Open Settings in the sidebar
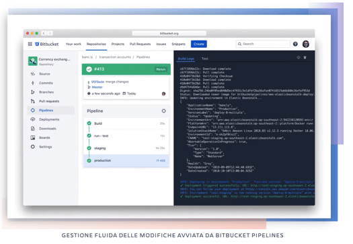353x244 pixels. point(46,147)
